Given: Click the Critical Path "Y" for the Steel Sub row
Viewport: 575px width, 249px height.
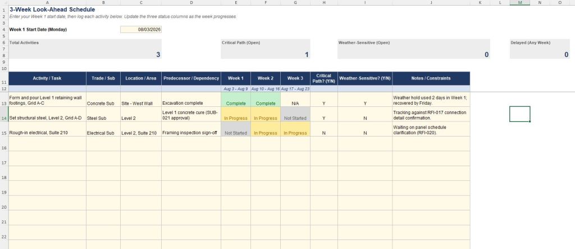Looking at the screenshot, I should point(324,115).
